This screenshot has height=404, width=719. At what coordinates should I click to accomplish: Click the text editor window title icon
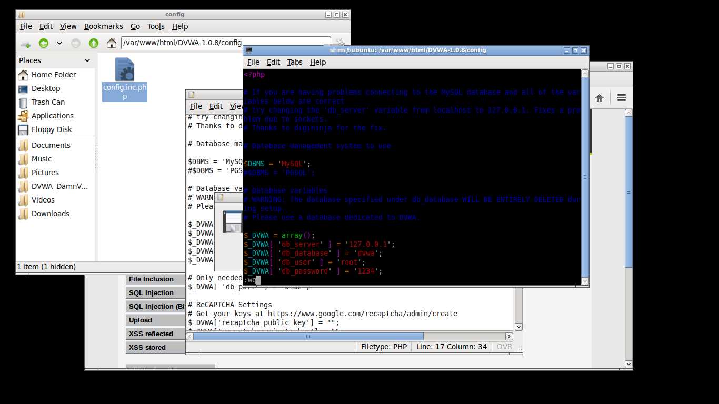pyautogui.click(x=192, y=95)
